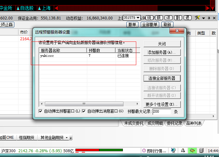Click the 添加服务器(A) button

162,52
